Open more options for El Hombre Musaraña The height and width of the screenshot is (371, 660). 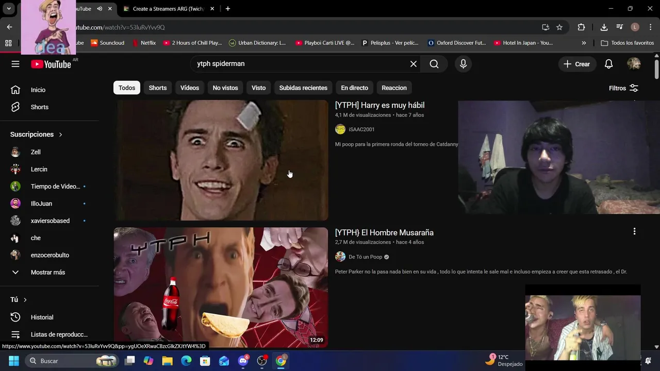coord(634,232)
